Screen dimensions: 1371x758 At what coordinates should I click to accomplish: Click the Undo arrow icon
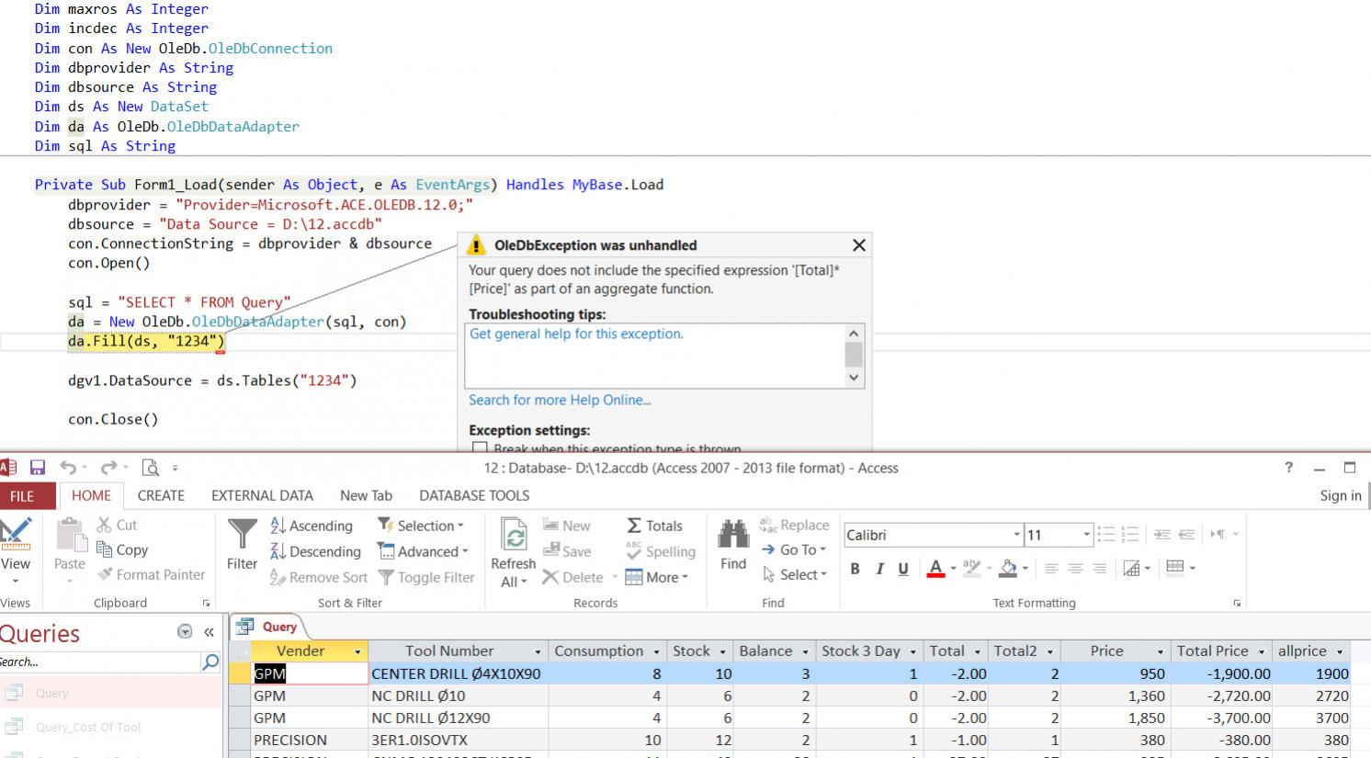(x=69, y=468)
